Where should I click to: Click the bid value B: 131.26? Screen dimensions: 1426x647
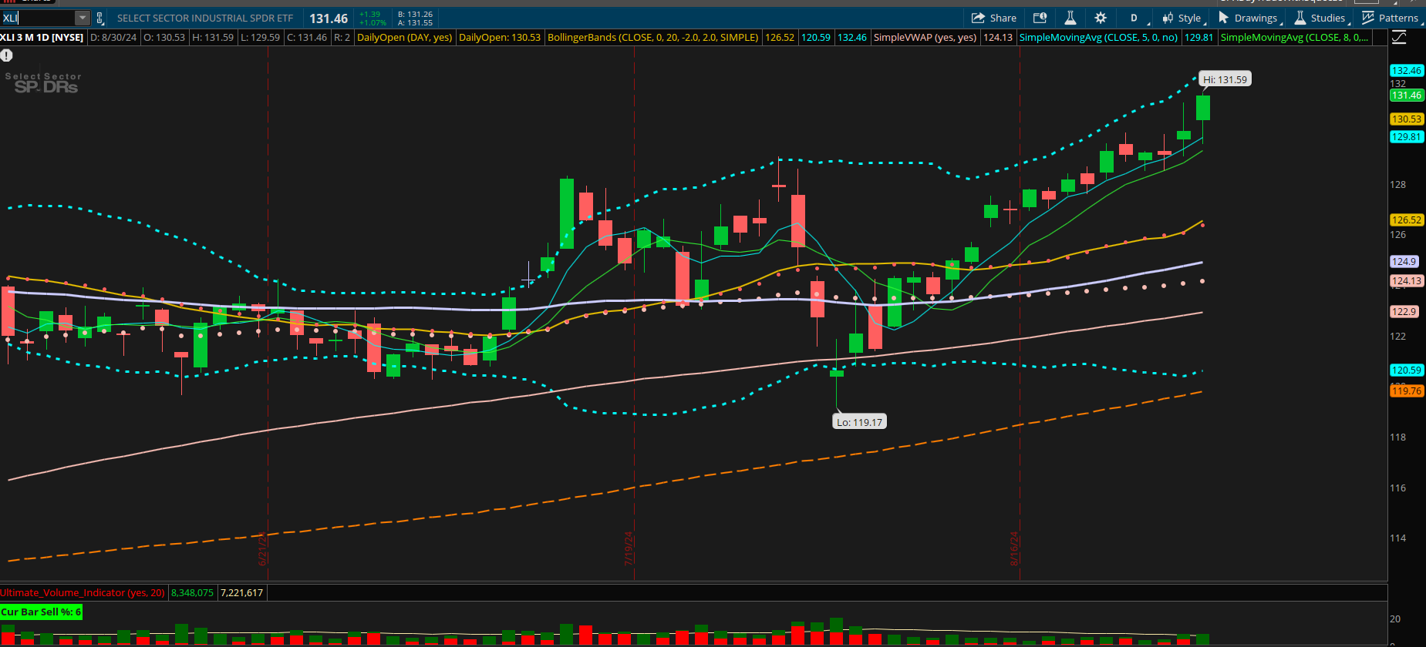pyautogui.click(x=415, y=14)
